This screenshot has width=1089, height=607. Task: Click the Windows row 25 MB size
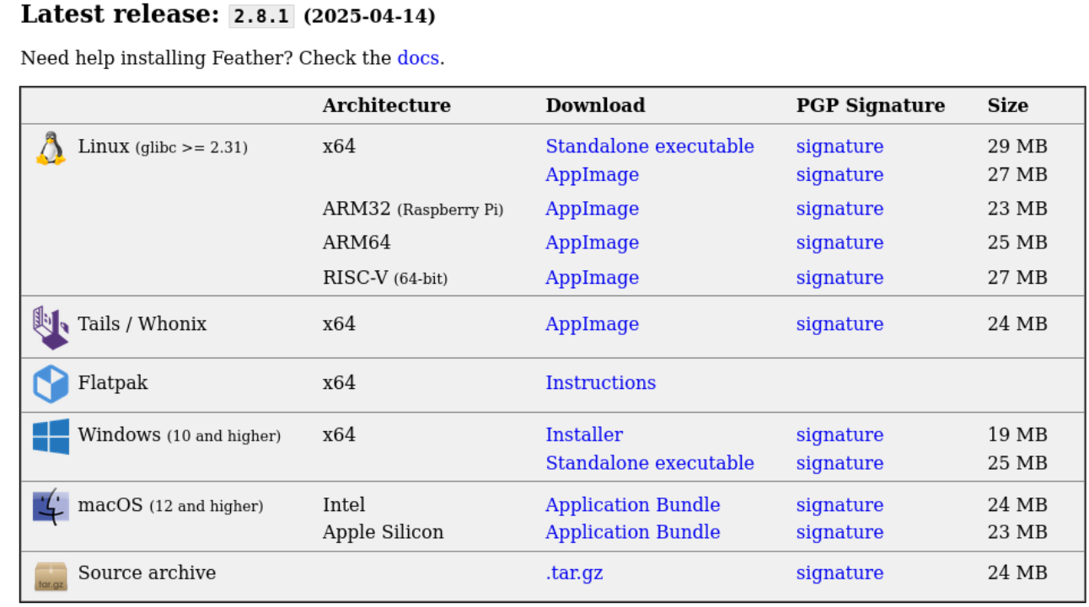point(1017,463)
